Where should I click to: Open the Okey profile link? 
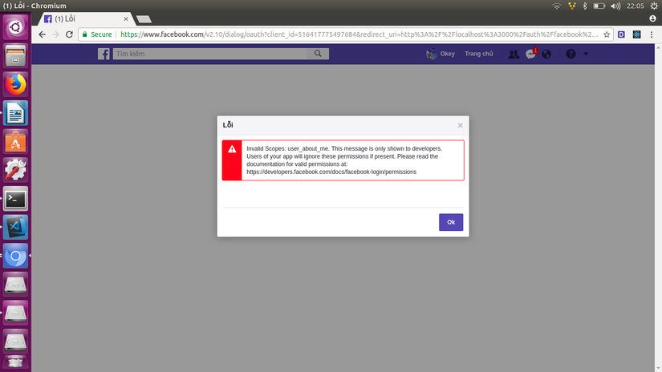tap(441, 54)
